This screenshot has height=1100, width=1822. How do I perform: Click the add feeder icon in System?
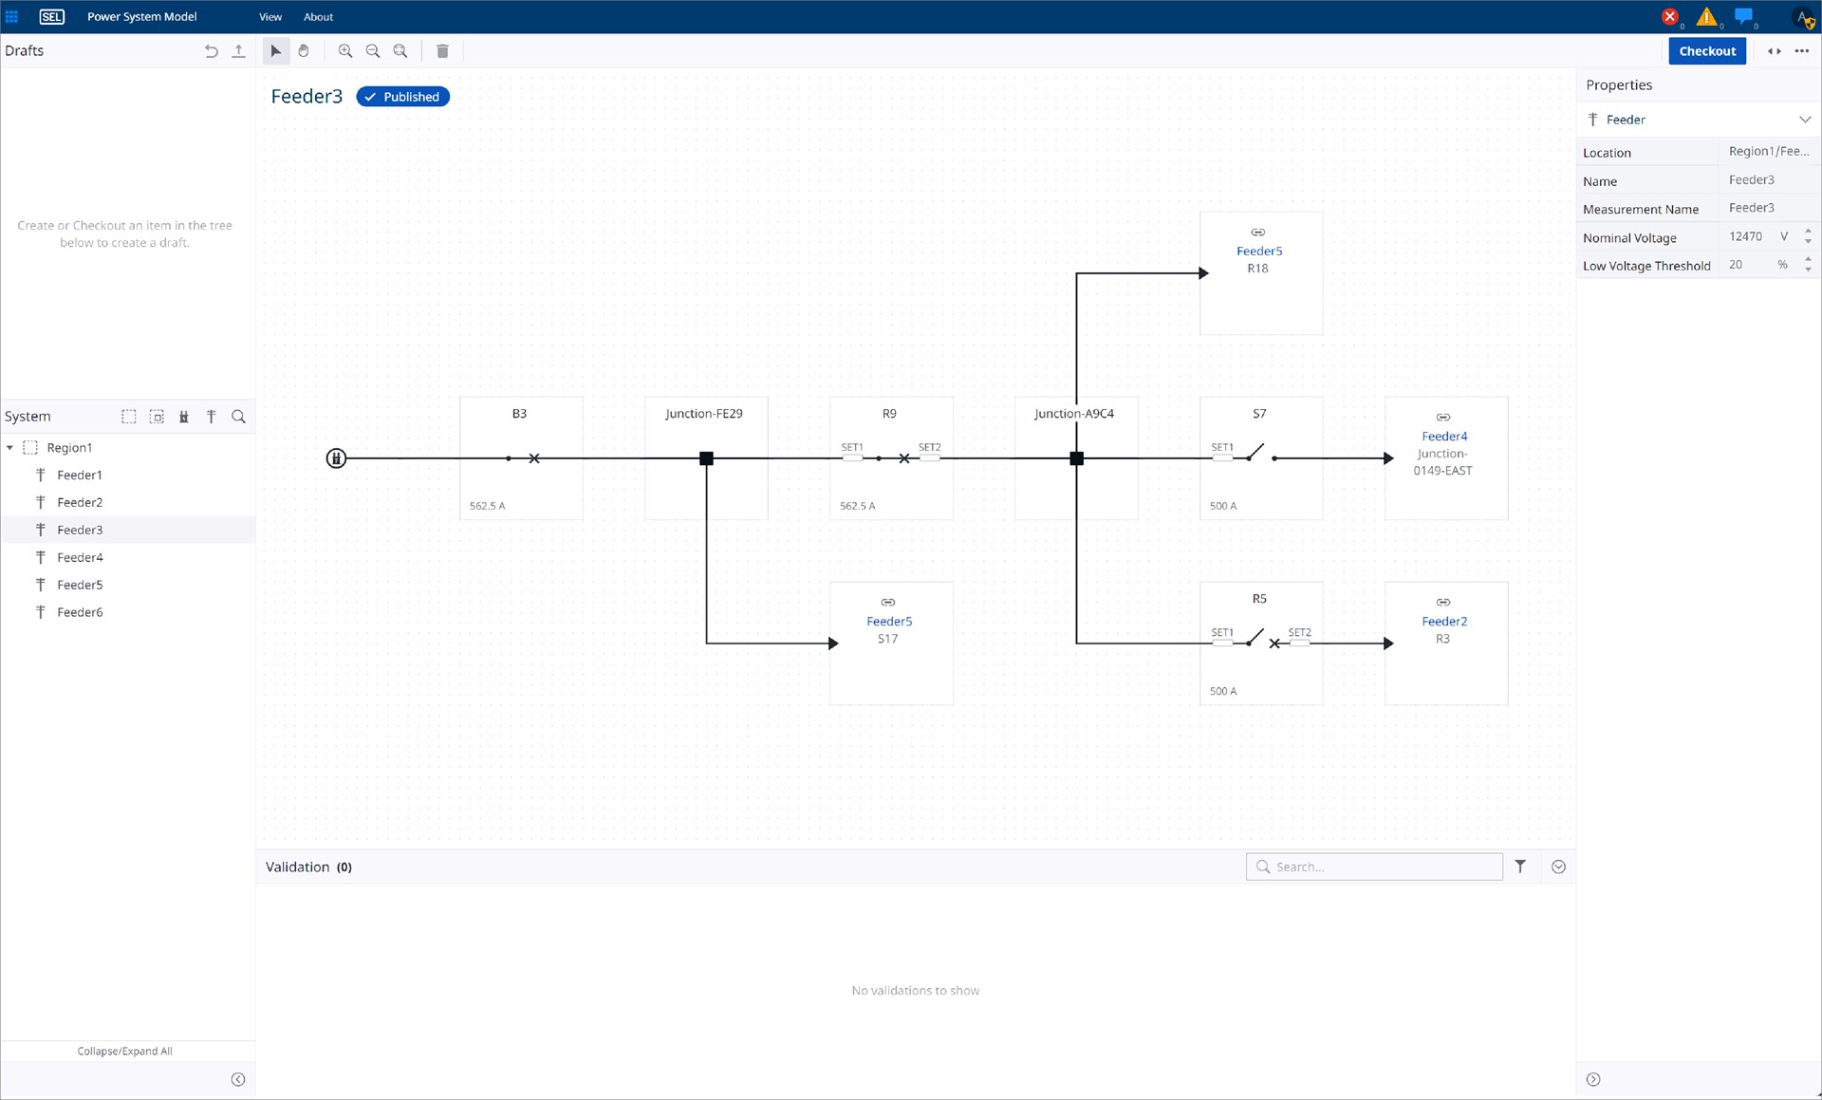[x=212, y=417]
